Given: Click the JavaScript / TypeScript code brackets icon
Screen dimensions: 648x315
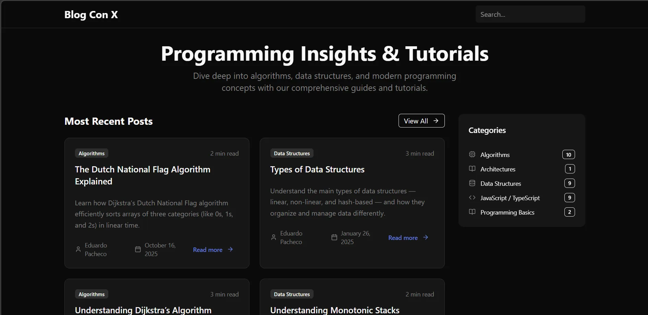Looking at the screenshot, I should [472, 198].
